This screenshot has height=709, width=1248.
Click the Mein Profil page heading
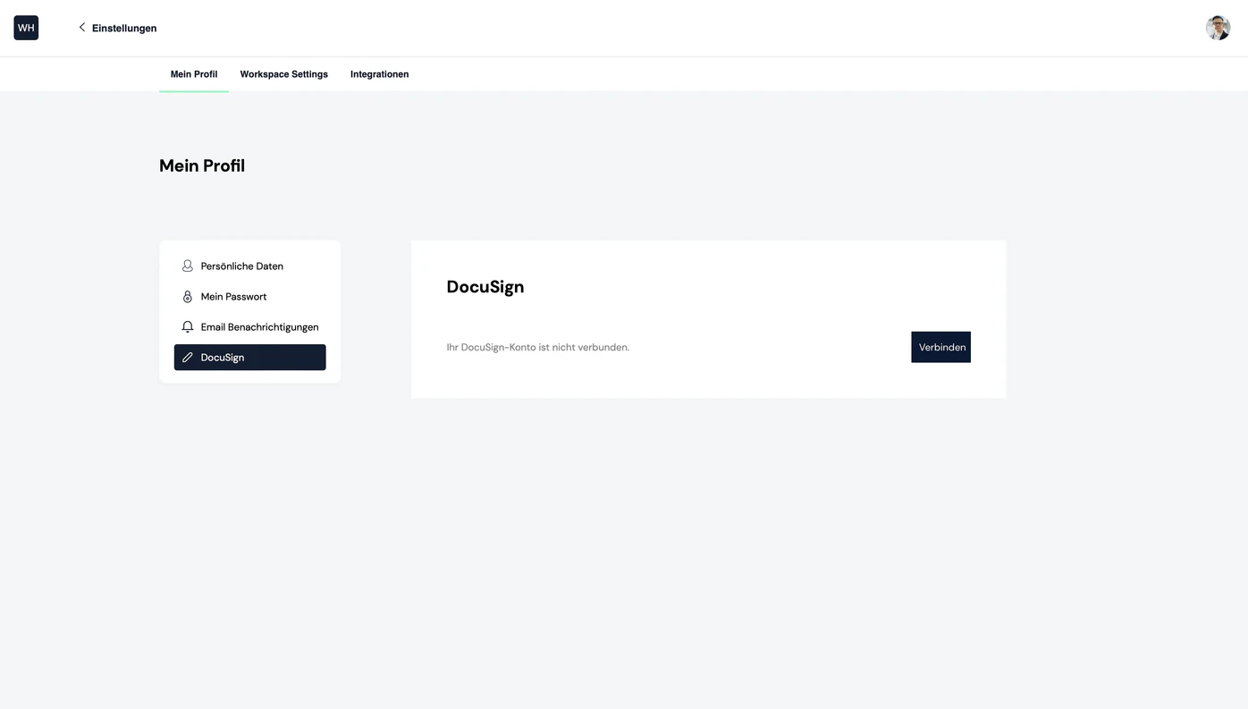tap(202, 165)
